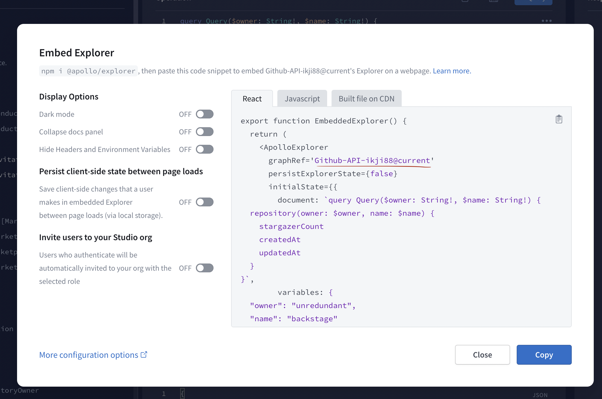This screenshot has width=602, height=399.
Task: Click the <ApolloExplorer tag line
Action: tap(294, 147)
